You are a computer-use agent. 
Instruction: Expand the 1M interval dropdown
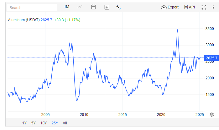pyautogui.click(x=67, y=7)
